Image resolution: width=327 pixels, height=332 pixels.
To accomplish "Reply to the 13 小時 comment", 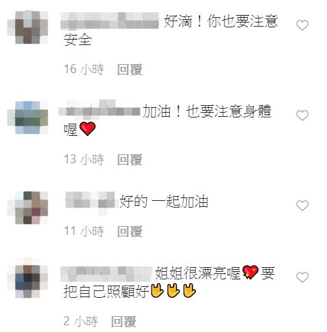I will tap(130, 160).
